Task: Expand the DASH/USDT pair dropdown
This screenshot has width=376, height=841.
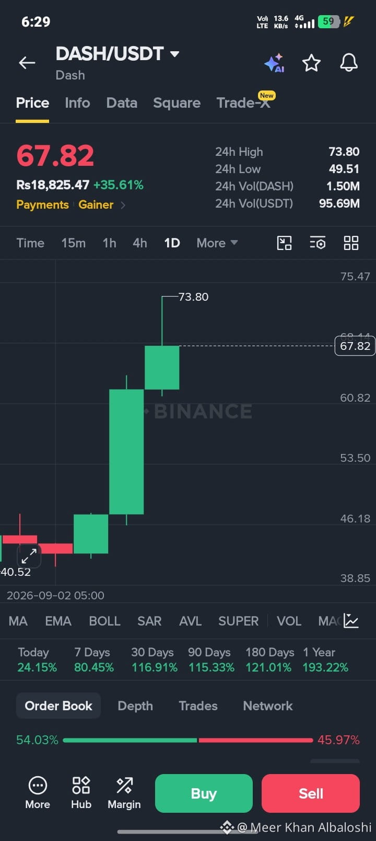Action: click(175, 53)
